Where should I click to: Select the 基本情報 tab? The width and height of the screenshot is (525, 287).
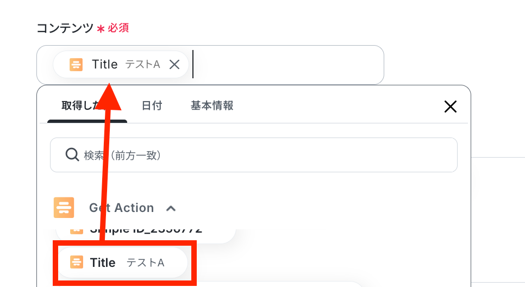pos(212,105)
